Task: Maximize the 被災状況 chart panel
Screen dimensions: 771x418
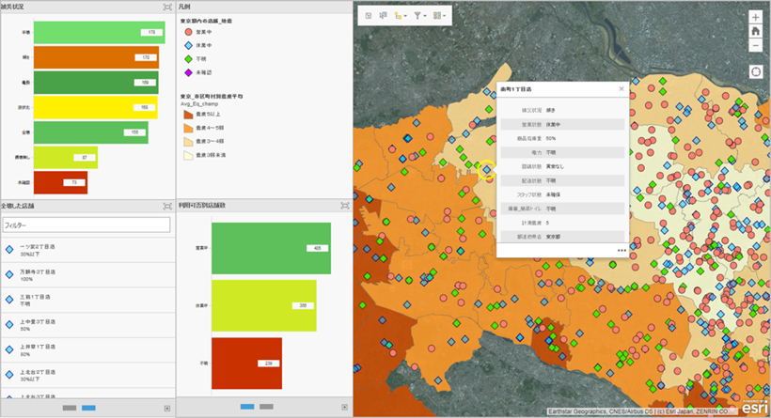Action: click(167, 7)
